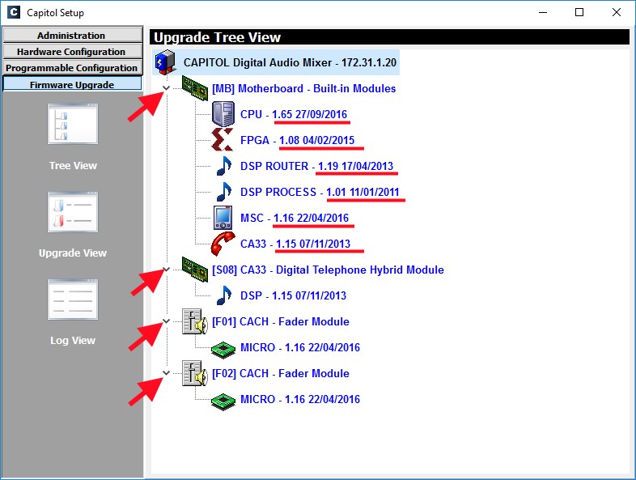Click the DSP 1.15 music note icon
The width and height of the screenshot is (636, 480).
click(x=223, y=295)
